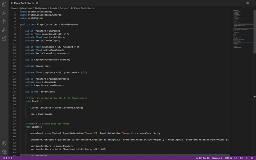Click 'System.Collections.Generic' on line 2
The width and height of the screenshot is (256, 160).
pyautogui.click(x=44, y=15)
